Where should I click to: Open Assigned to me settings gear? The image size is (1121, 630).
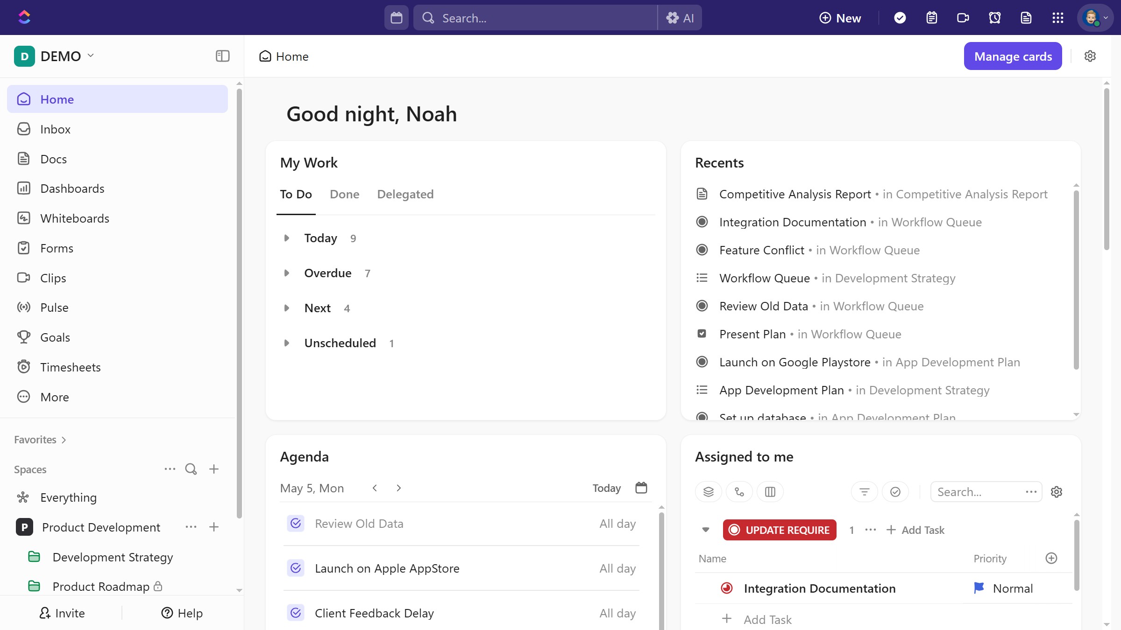point(1057,492)
